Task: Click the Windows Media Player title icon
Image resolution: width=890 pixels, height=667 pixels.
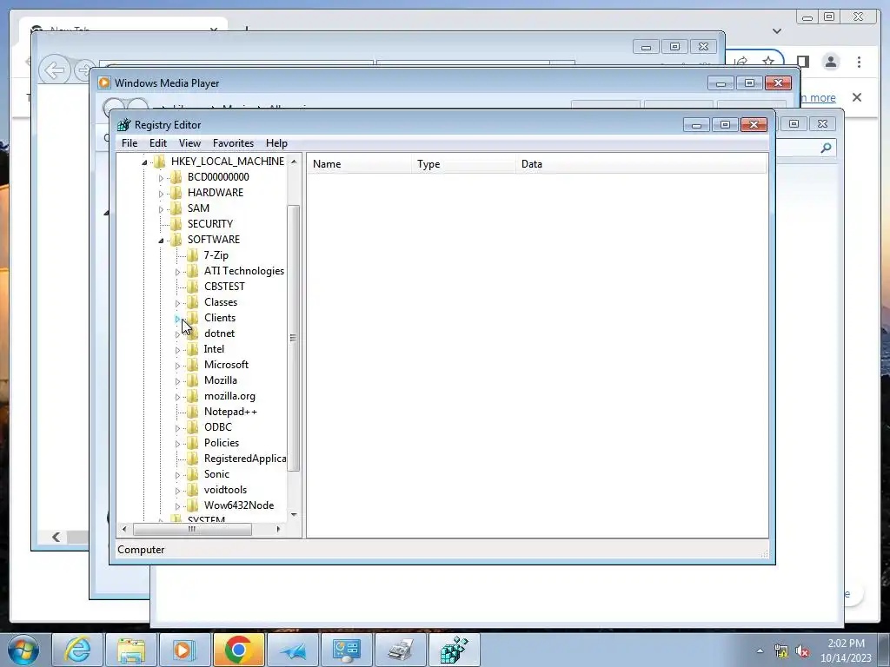Action: coord(104,83)
